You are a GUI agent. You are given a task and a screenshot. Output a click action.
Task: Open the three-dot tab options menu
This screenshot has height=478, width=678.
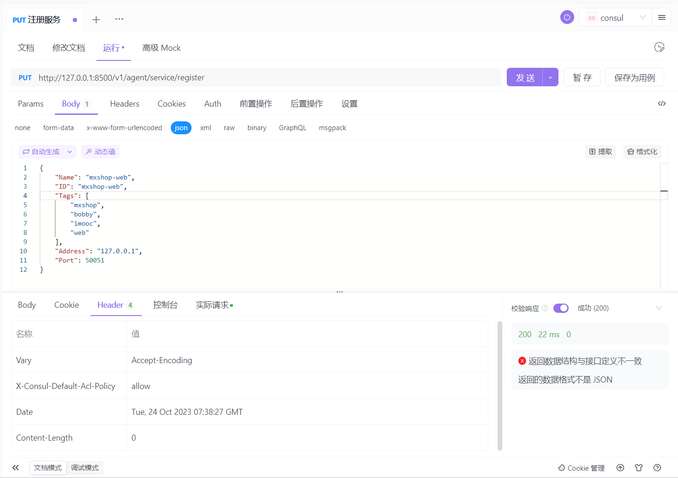point(119,19)
